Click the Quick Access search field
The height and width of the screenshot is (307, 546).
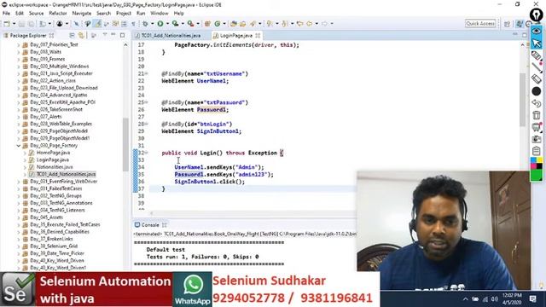coord(480,24)
